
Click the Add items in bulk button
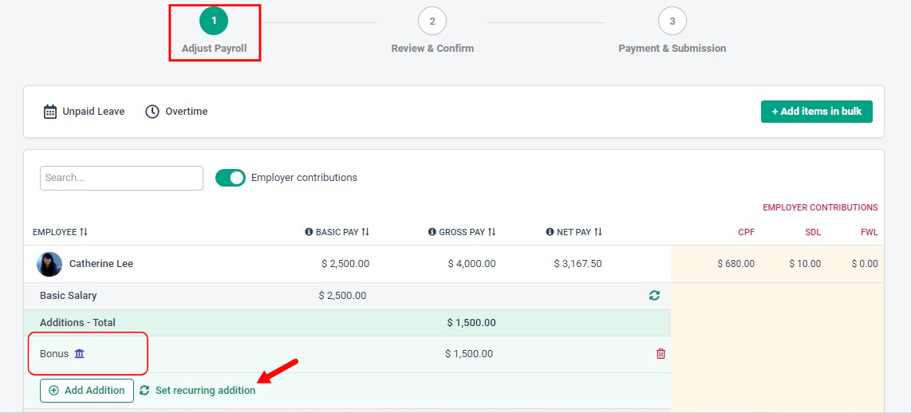tap(816, 112)
